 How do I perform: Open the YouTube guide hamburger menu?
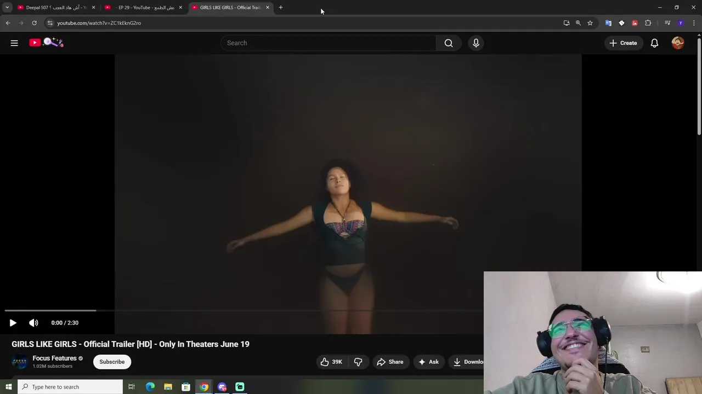click(14, 43)
